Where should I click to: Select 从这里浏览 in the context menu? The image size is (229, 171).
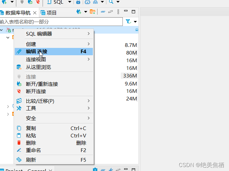(54, 67)
